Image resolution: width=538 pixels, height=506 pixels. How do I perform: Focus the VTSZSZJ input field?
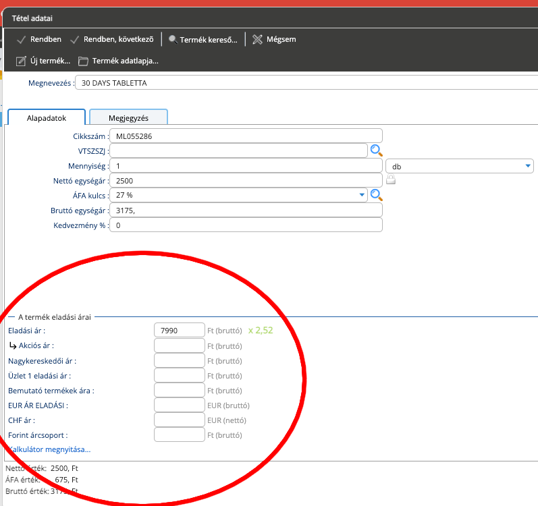point(238,150)
